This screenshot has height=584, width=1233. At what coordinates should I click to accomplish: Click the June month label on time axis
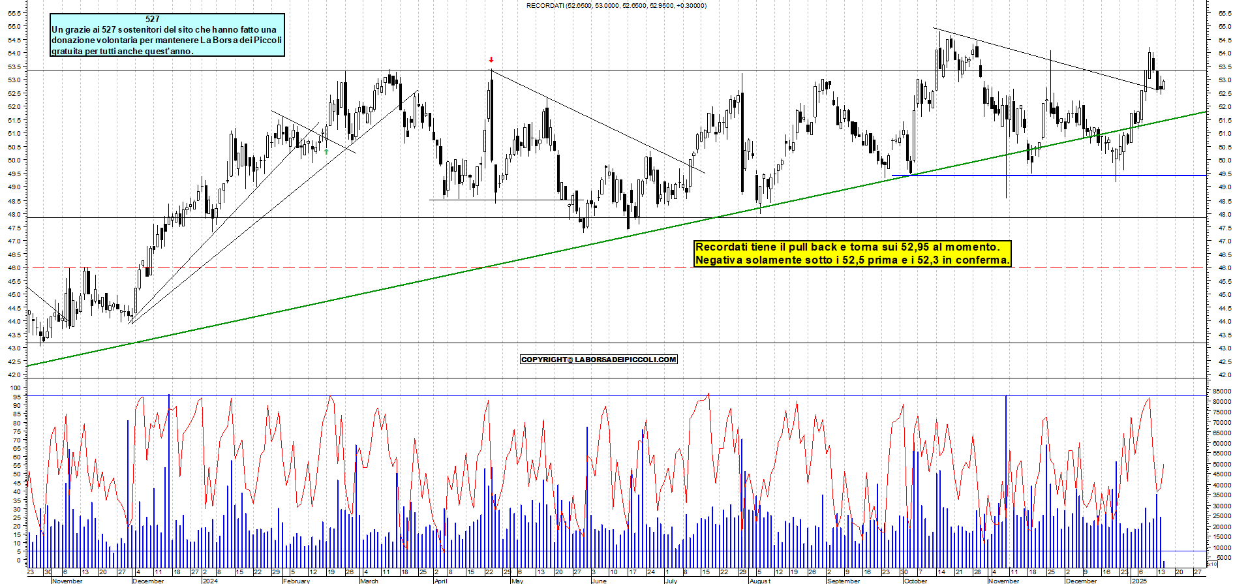(x=598, y=581)
